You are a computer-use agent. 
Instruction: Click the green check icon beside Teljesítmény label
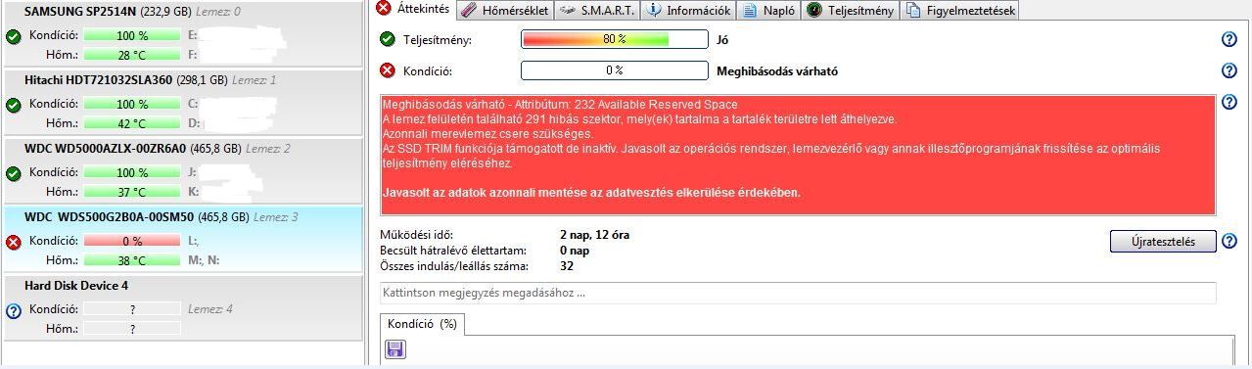(388, 40)
